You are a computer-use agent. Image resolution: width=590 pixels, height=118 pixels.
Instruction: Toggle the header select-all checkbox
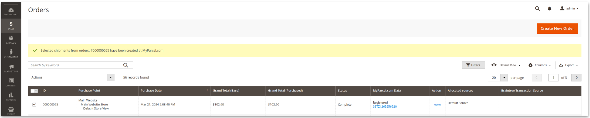tap(33, 91)
